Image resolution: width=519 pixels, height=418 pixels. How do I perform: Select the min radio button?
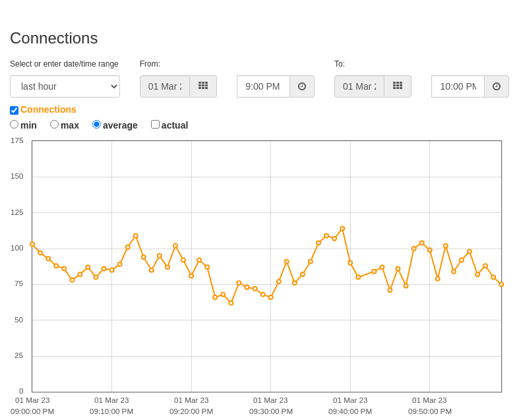click(x=15, y=125)
